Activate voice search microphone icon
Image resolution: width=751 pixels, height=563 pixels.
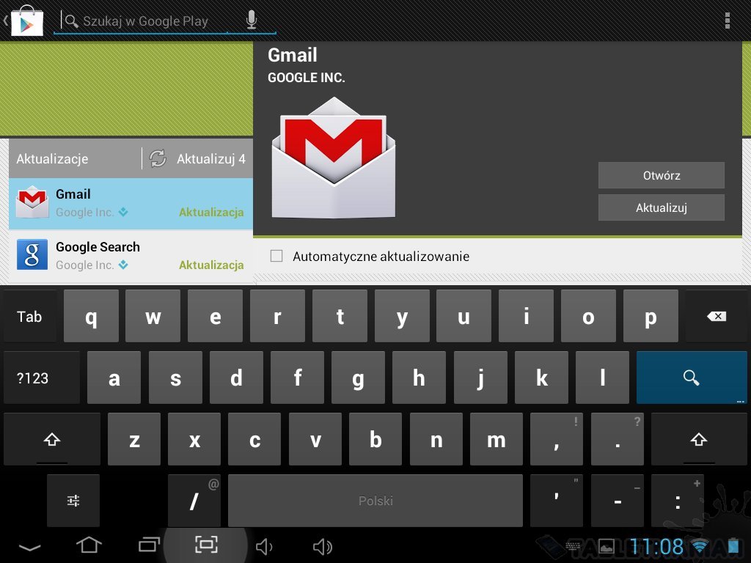pos(252,21)
